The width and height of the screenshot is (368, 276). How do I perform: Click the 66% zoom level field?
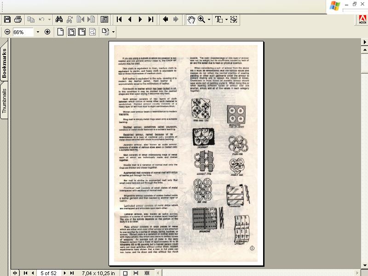click(23, 32)
